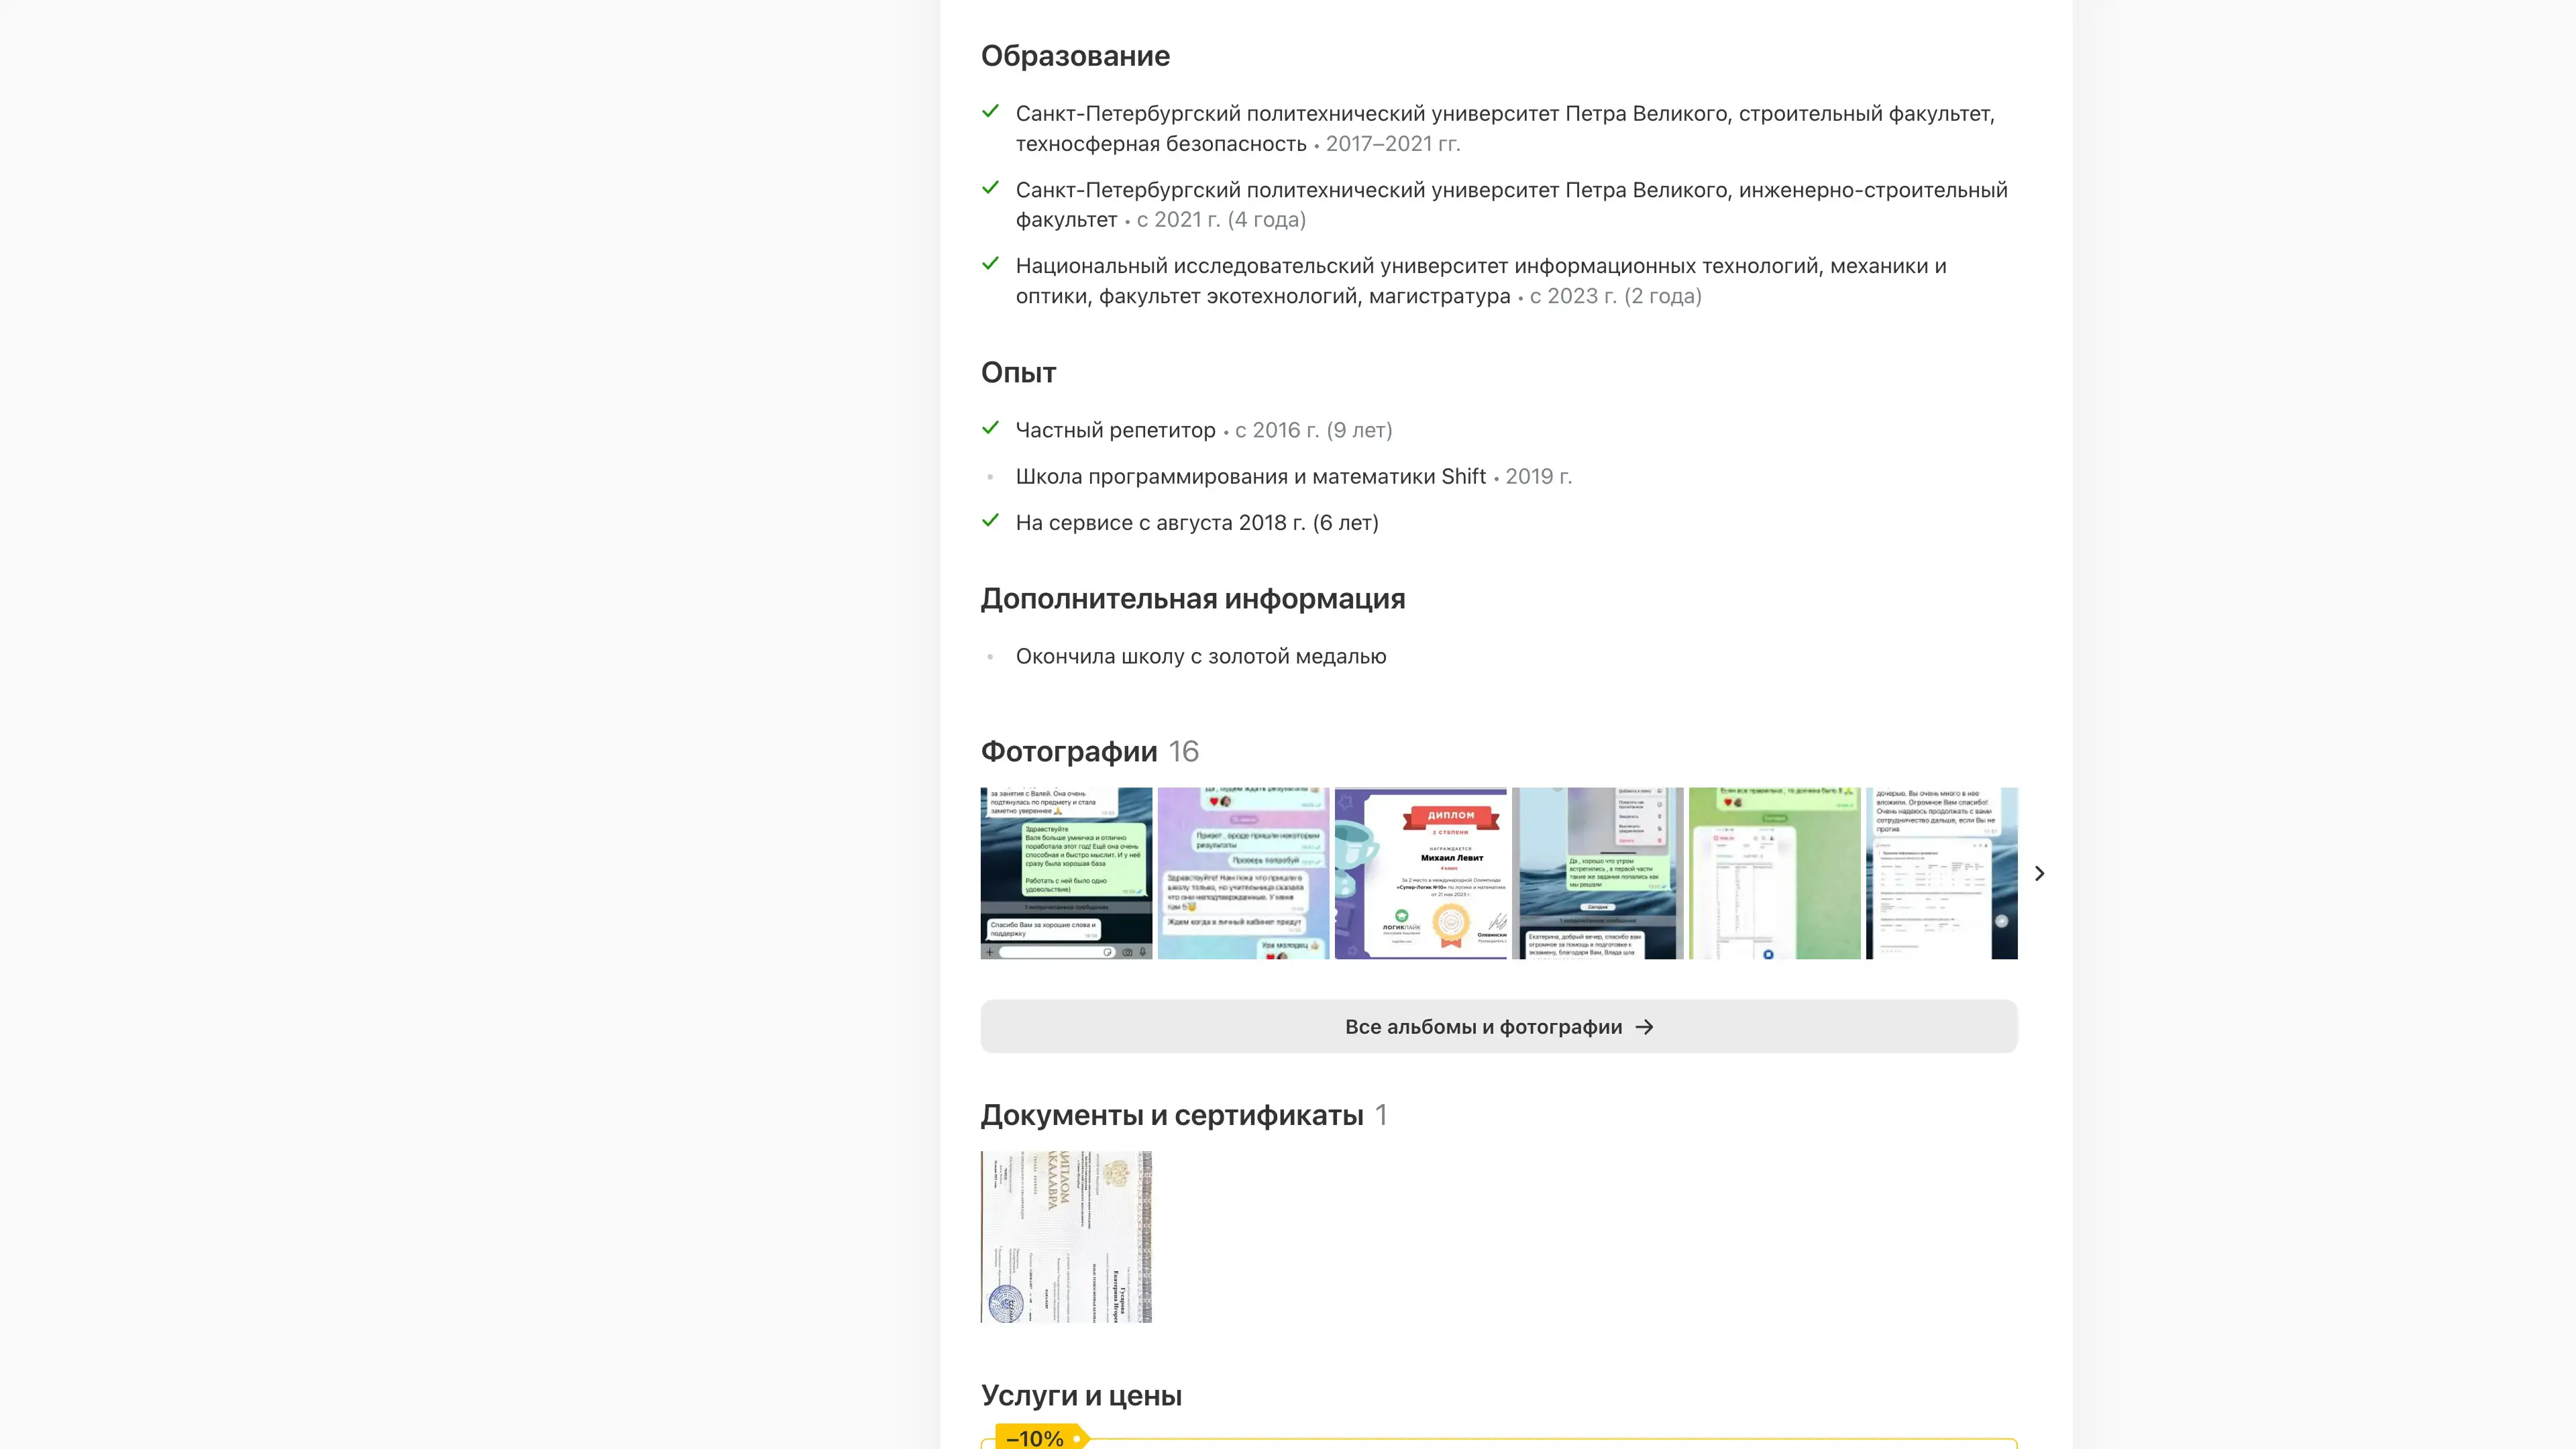The height and width of the screenshot is (1449, 2576).
Task: Click the Услуги и цены heading
Action: click(1081, 1395)
